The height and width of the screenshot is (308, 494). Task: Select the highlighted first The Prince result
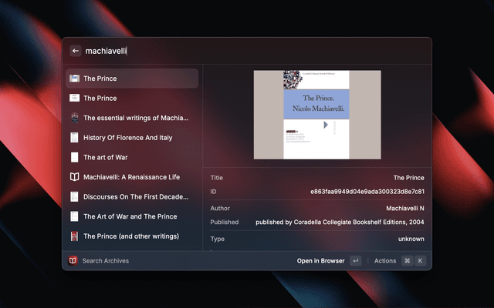point(132,79)
